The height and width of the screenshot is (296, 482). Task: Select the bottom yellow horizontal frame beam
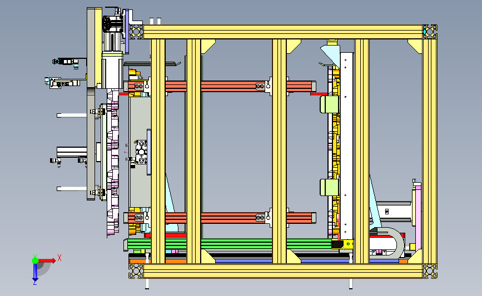[283, 271]
